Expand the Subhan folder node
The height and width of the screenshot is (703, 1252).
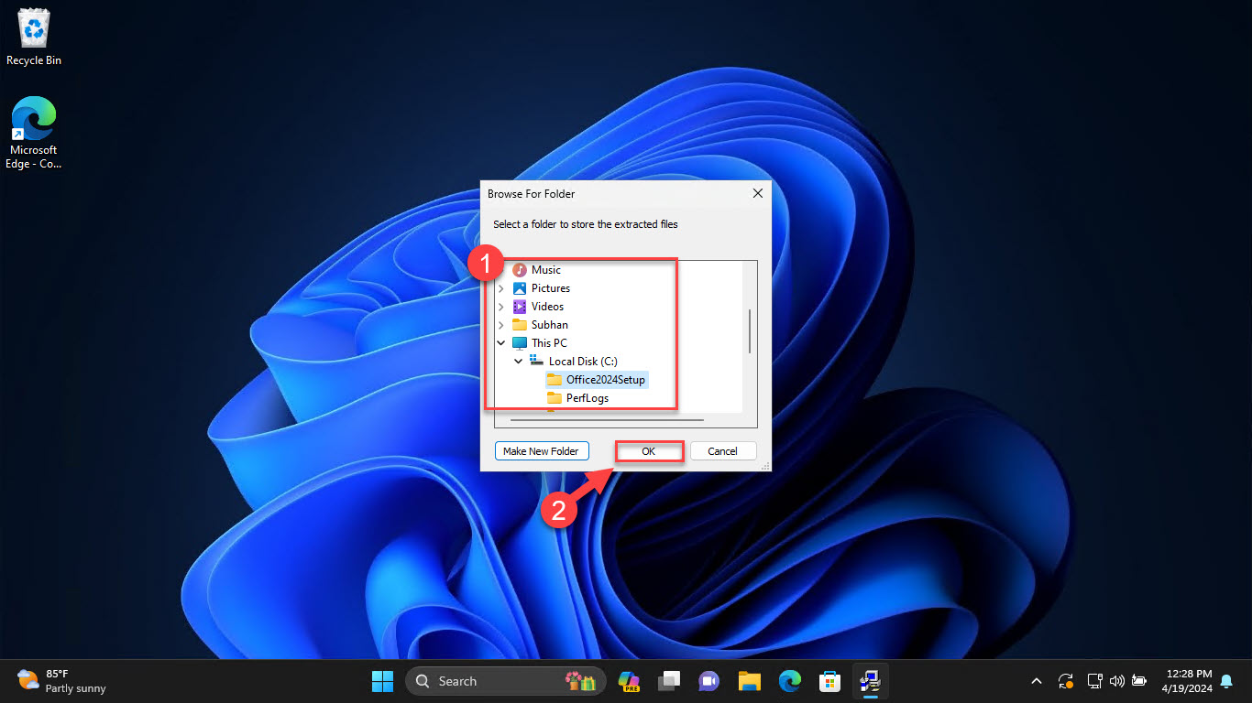point(500,325)
